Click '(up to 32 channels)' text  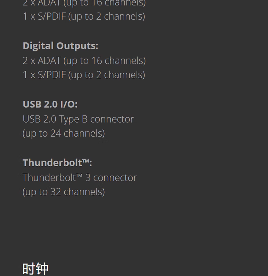tap(64, 192)
